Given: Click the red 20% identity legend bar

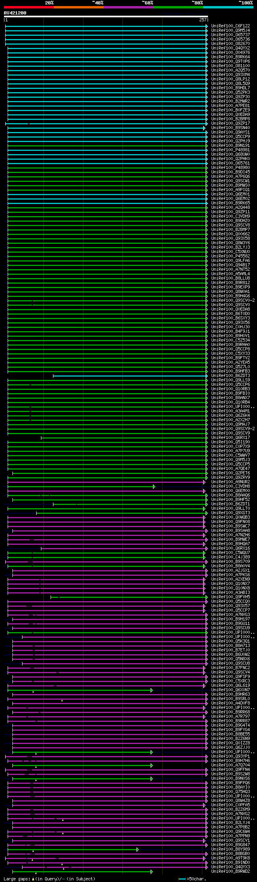Looking at the screenshot, I should click(x=29, y=7).
